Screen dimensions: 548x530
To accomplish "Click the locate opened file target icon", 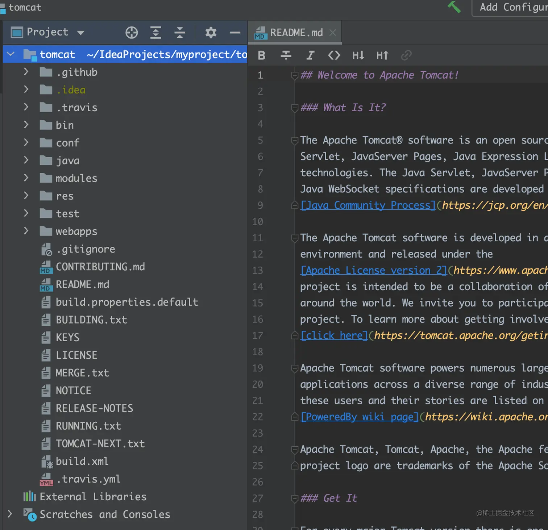I will [132, 33].
